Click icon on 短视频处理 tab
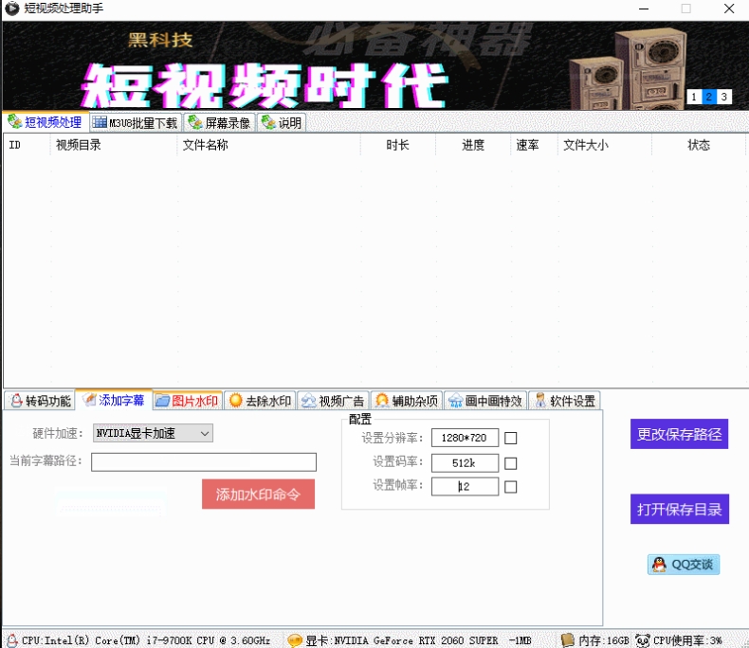 [x=15, y=121]
